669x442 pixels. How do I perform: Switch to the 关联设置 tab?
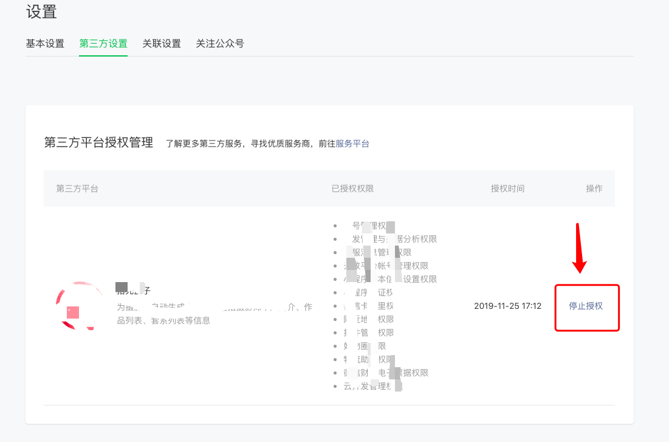162,44
